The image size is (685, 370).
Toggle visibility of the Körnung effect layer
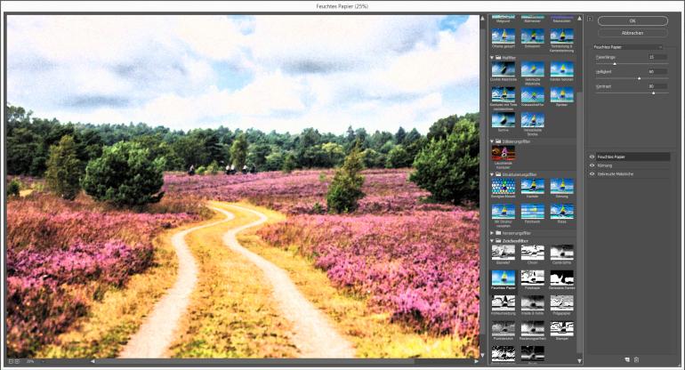[592, 165]
